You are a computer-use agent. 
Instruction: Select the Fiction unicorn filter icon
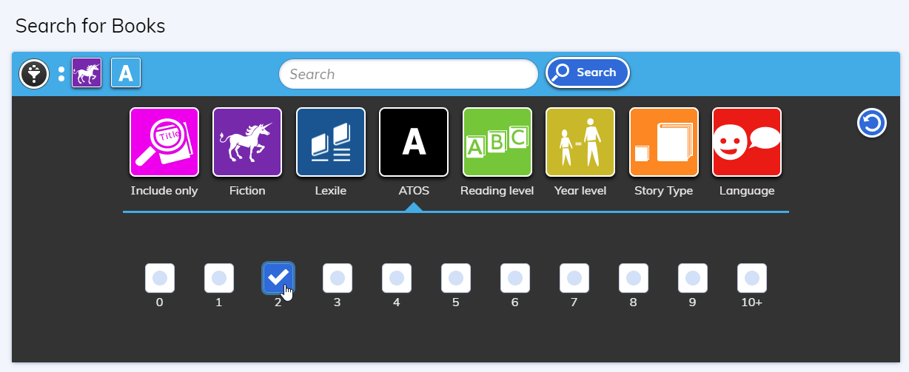[x=247, y=142]
